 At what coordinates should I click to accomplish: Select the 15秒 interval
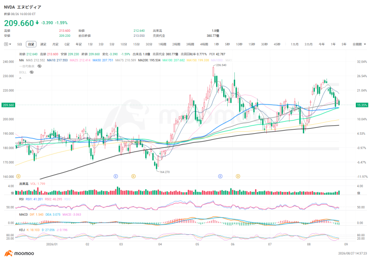252,44
